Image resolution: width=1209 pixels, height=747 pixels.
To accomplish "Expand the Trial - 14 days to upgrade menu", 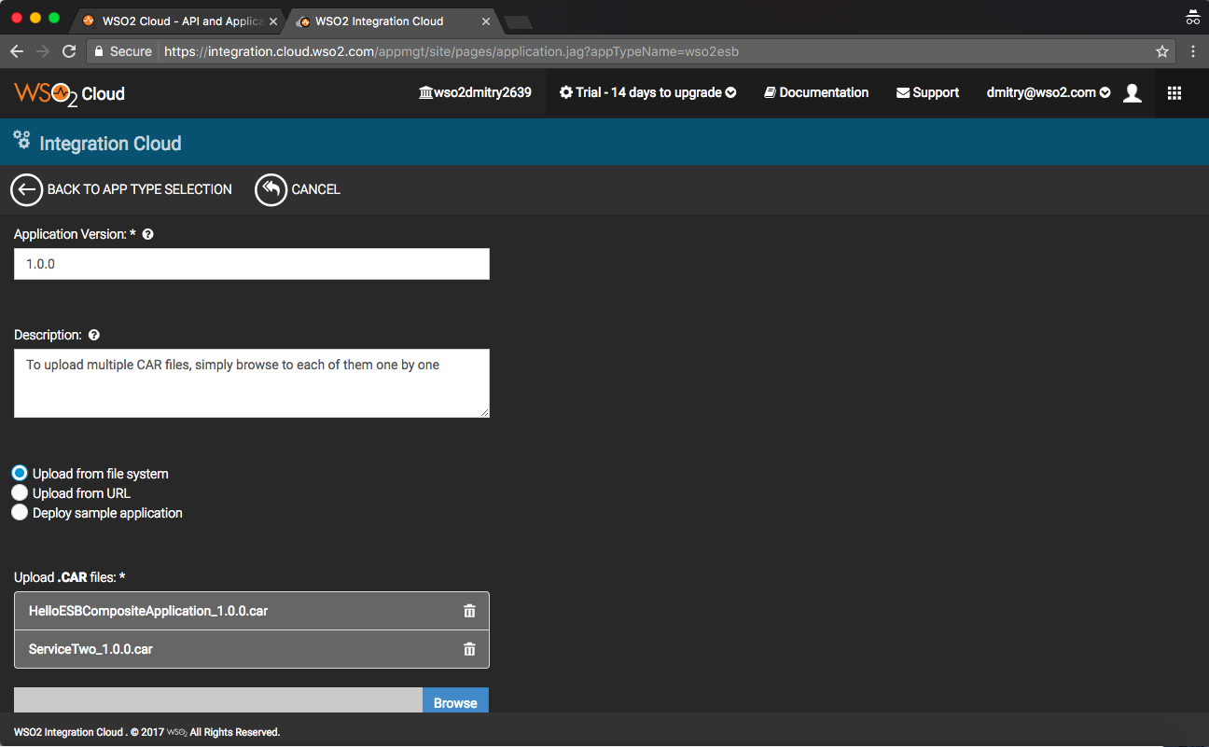I will point(647,93).
